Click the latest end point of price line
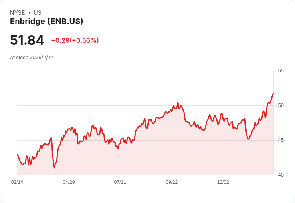Image resolution: width=295 pixels, height=203 pixels. click(273, 93)
